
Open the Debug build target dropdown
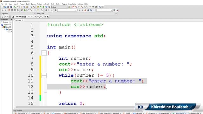[x=59, y=7]
